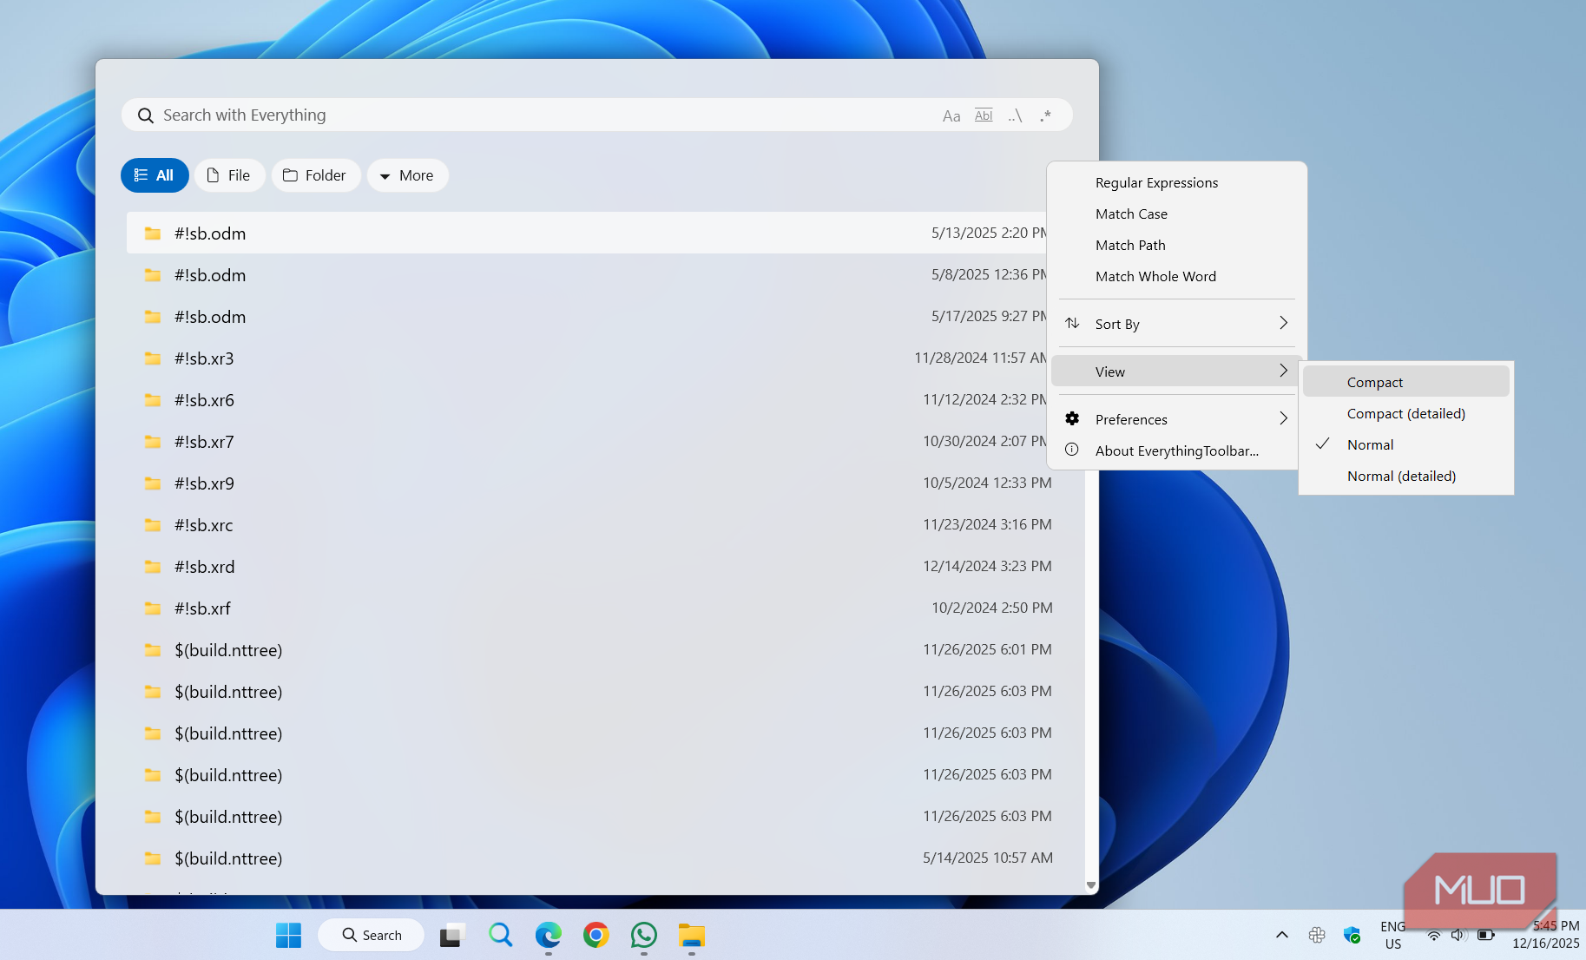The height and width of the screenshot is (960, 1586).
Task: Toggle match whole word AbI icon
Action: [984, 115]
